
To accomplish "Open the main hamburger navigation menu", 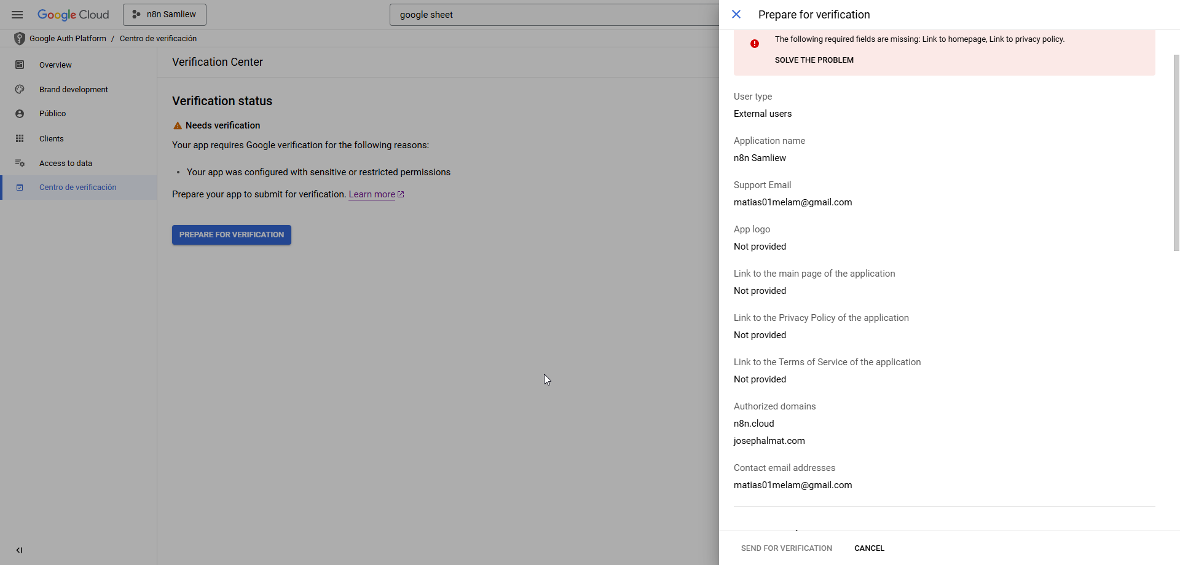I will [17, 15].
